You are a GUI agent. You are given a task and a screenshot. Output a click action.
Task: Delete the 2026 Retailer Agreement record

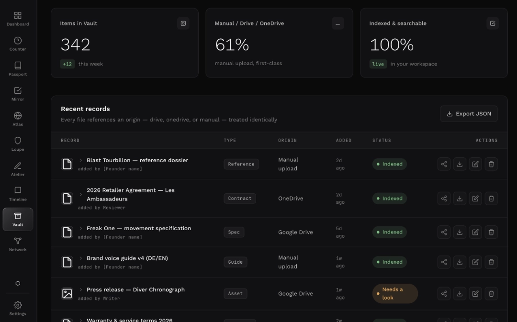(491, 199)
